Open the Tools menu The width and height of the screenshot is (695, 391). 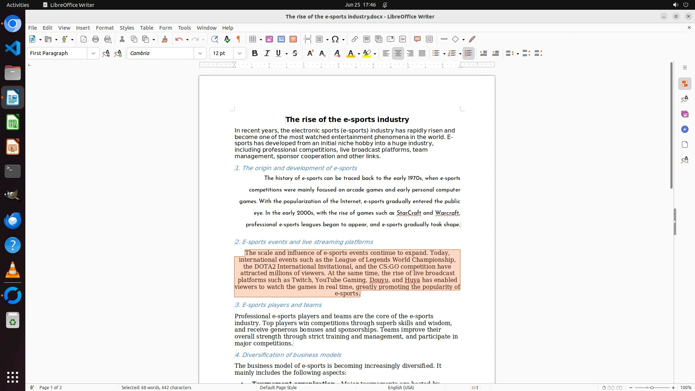tap(184, 28)
